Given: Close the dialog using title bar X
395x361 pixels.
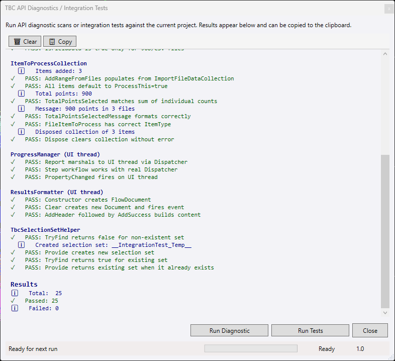Looking at the screenshot, I should (388, 9).
